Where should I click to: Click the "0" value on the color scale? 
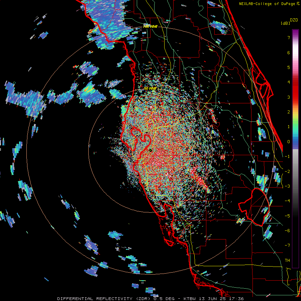click(289, 142)
